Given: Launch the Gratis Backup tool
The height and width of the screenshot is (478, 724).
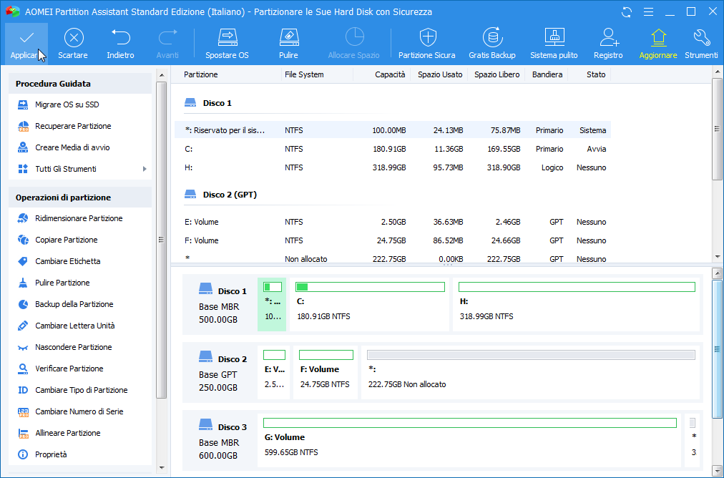Looking at the screenshot, I should [x=492, y=43].
